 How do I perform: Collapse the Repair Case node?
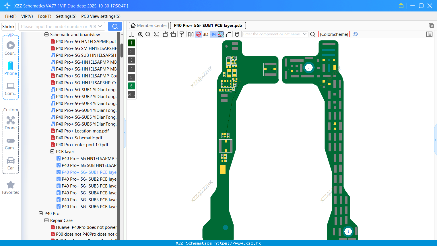(x=46, y=220)
